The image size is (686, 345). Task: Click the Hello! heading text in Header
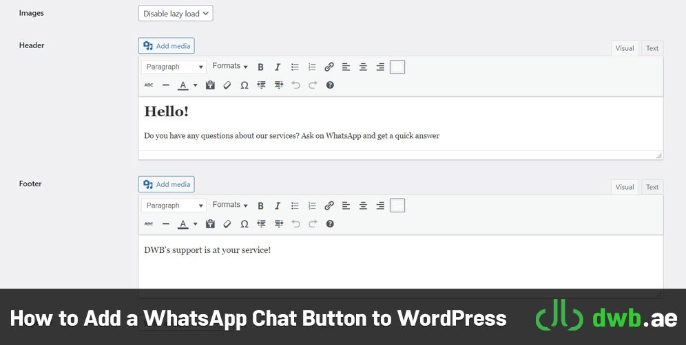166,112
